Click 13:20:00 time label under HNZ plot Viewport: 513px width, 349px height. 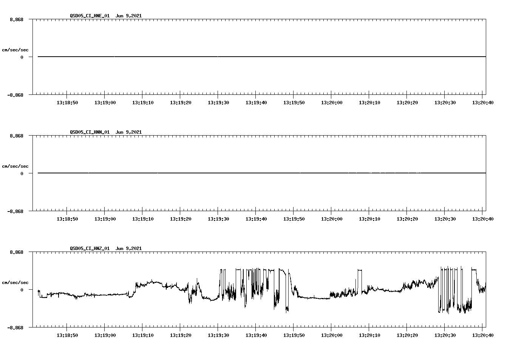(x=332, y=335)
